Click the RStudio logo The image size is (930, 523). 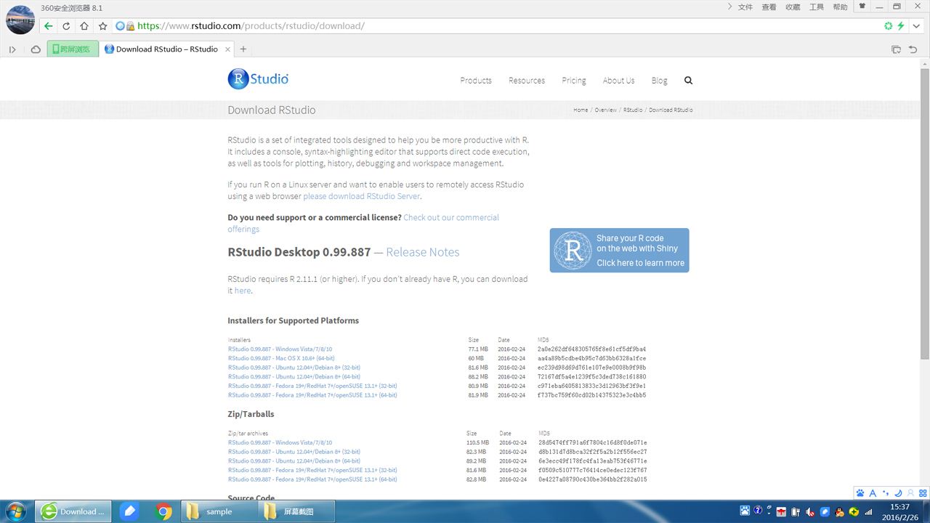pyautogui.click(x=258, y=78)
